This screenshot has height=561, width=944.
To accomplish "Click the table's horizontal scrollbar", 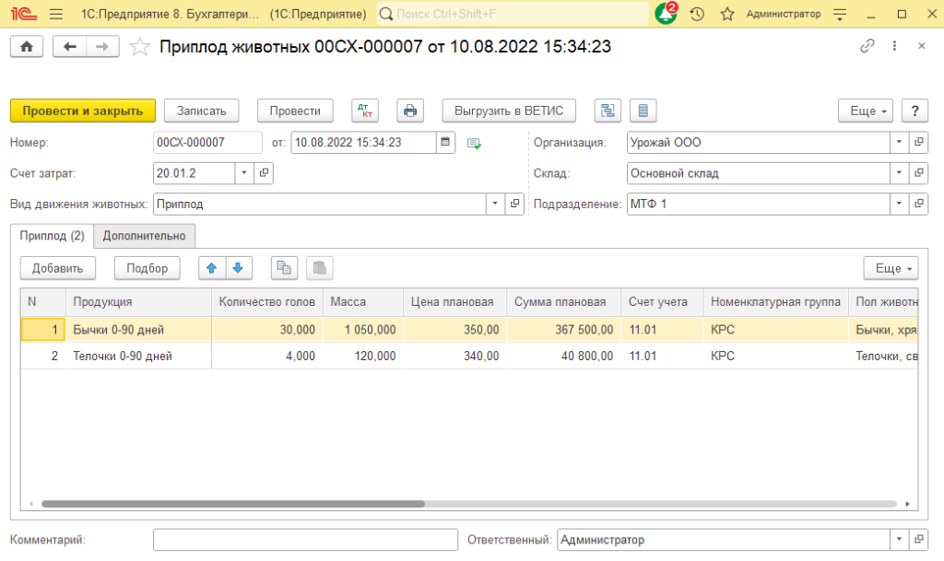I will [232, 504].
